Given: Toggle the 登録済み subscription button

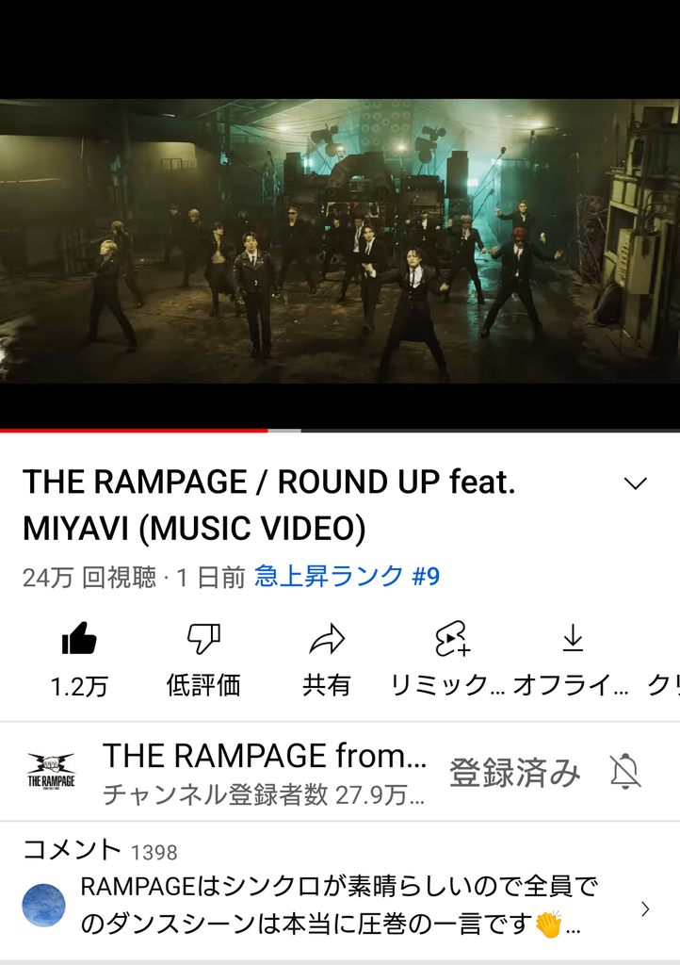Looking at the screenshot, I should click(x=514, y=773).
